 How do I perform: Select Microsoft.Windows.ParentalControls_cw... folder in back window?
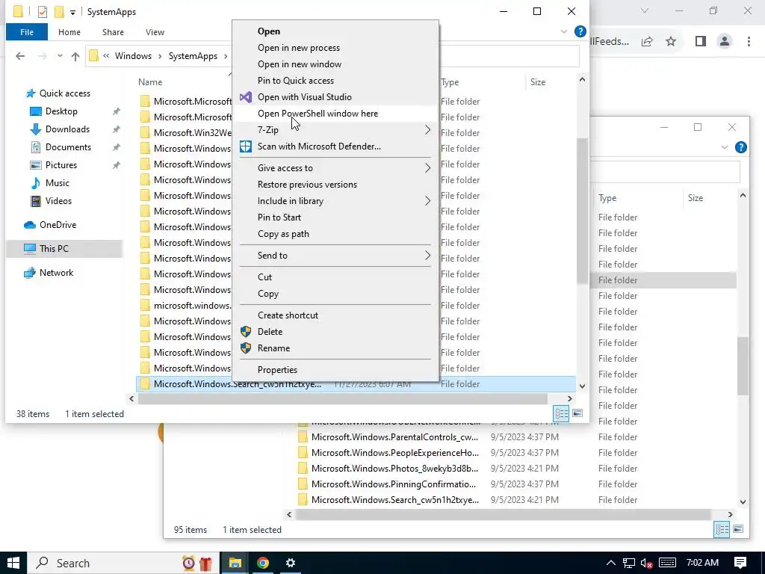tap(394, 437)
